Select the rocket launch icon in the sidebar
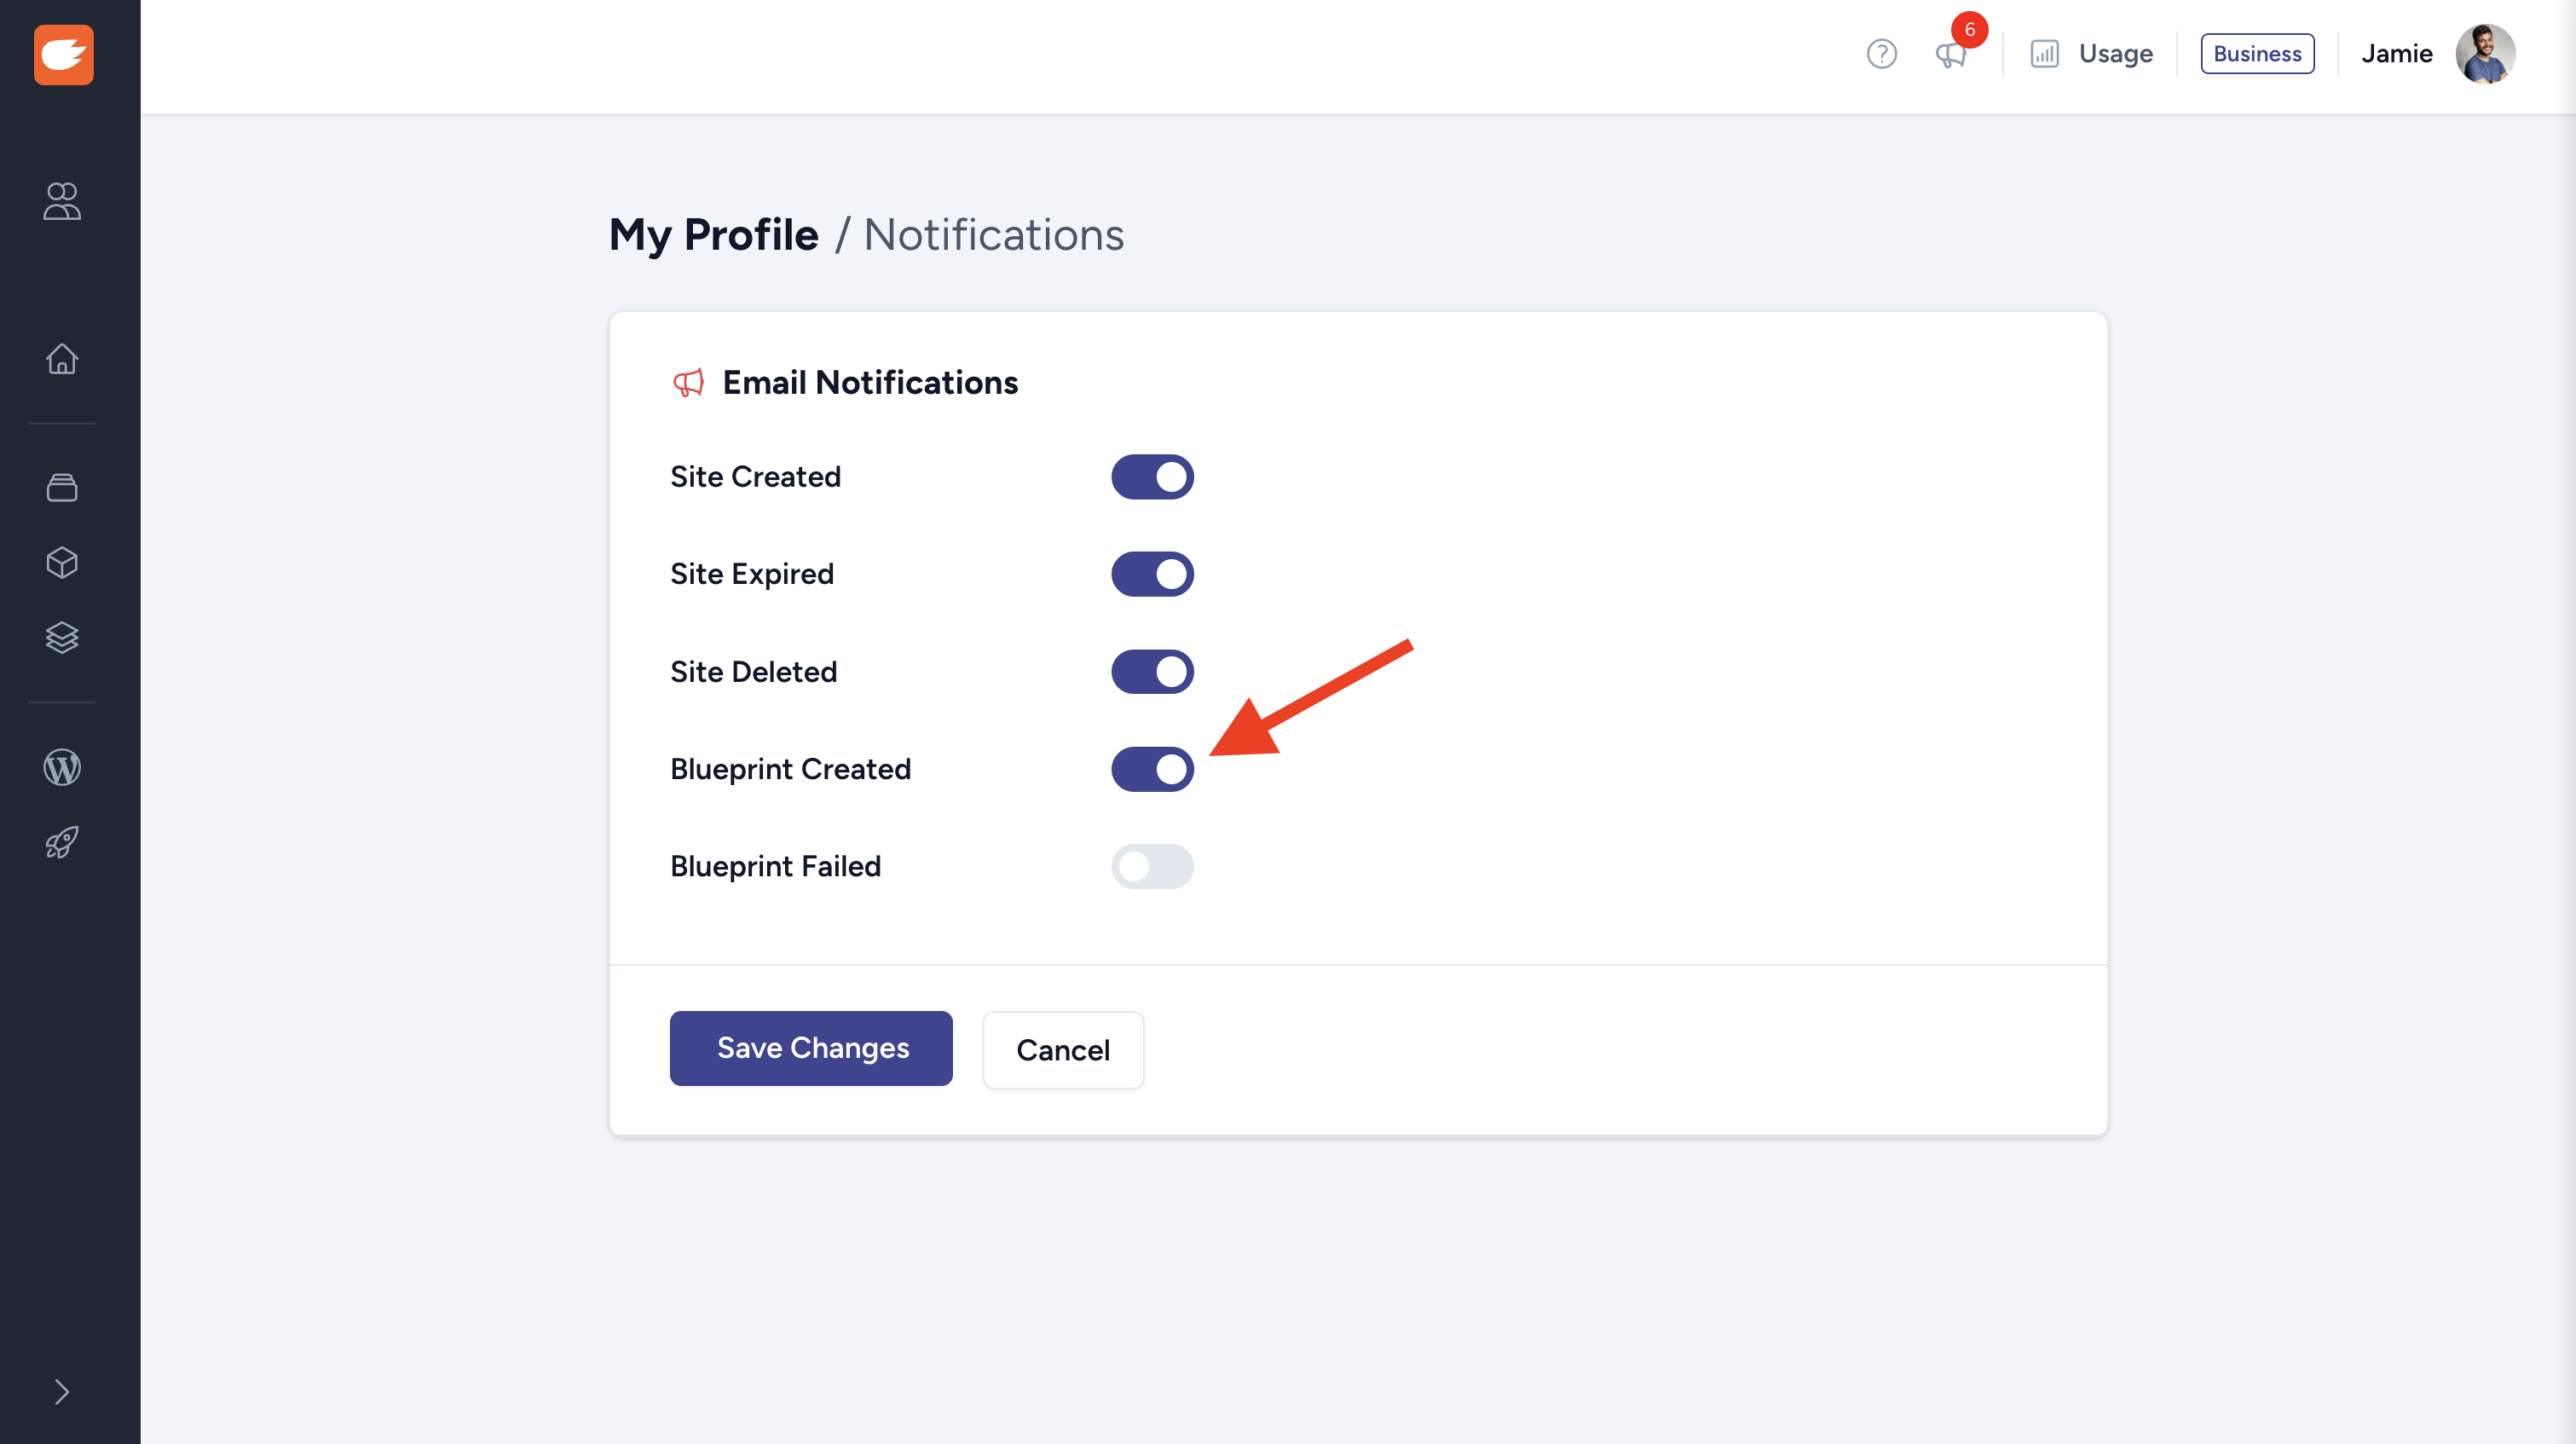The image size is (2576, 1444). click(x=62, y=842)
